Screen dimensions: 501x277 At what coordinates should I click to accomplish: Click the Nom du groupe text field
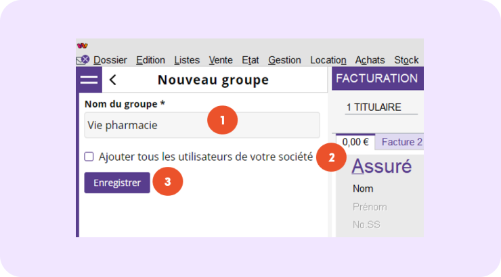click(202, 125)
